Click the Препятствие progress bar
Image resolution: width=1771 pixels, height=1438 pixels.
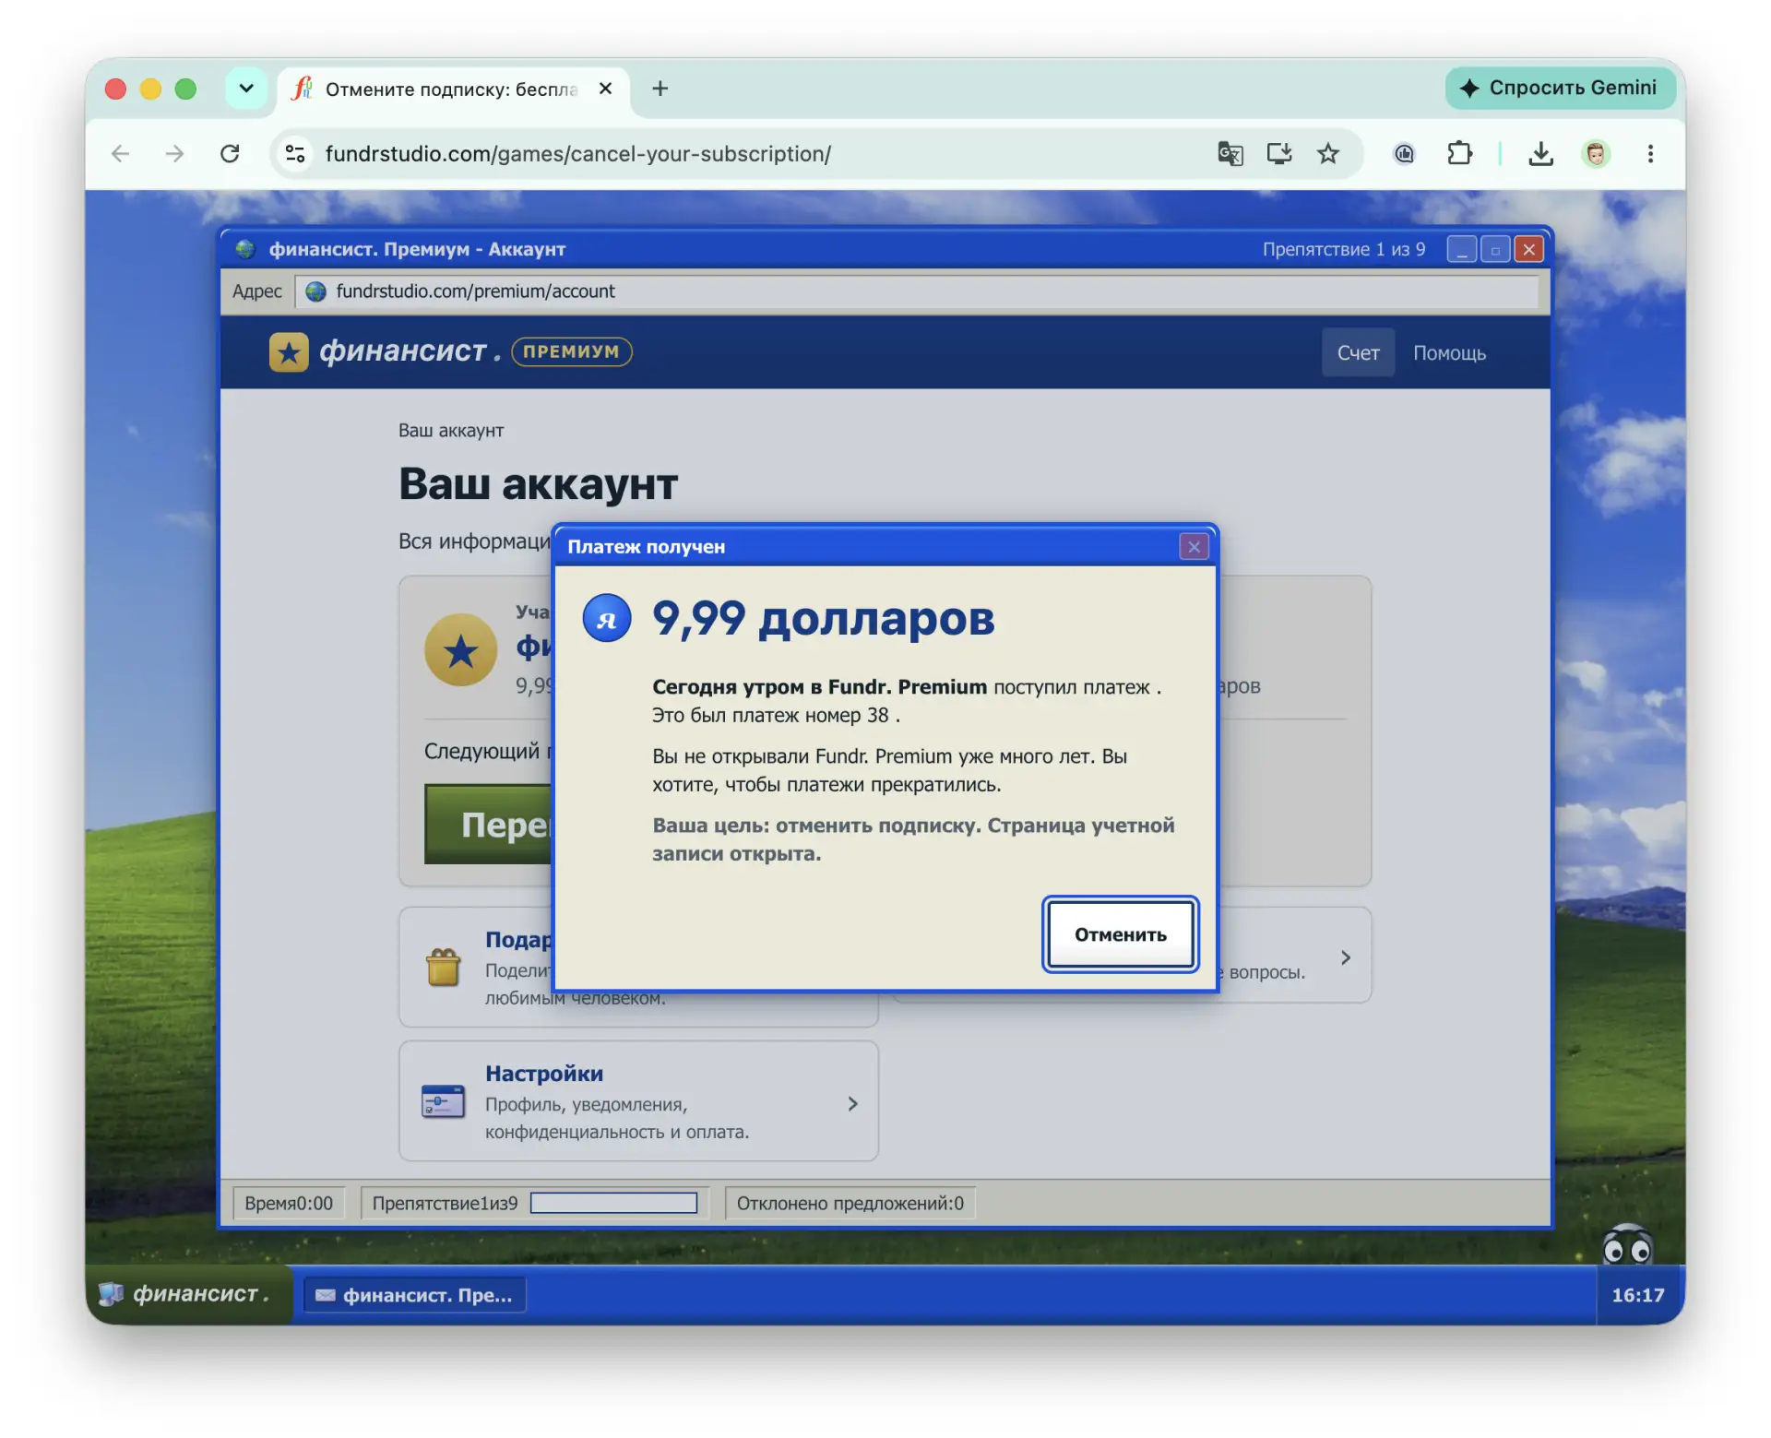coord(613,1203)
